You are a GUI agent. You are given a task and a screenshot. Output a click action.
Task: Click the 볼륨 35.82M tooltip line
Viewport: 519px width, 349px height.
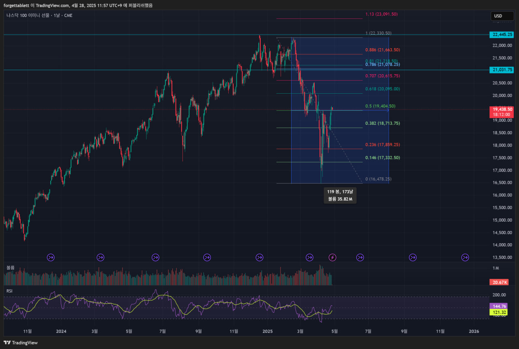point(340,199)
